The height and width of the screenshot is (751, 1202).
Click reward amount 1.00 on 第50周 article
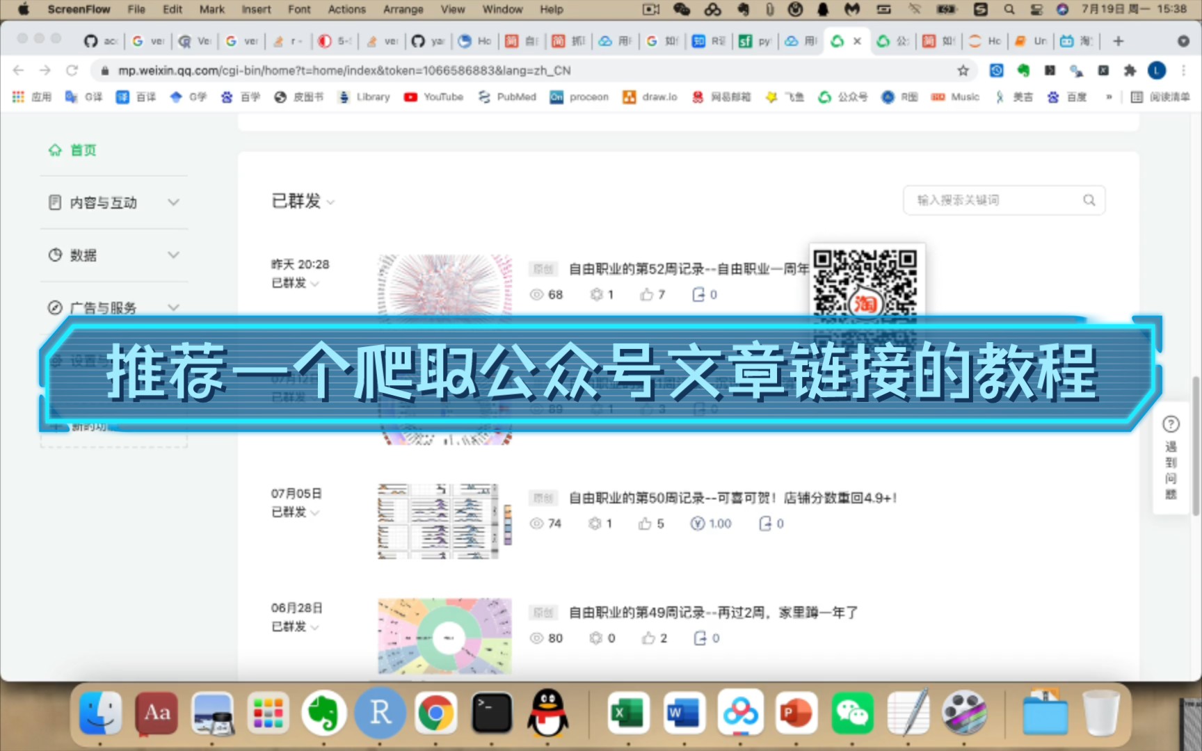pyautogui.click(x=711, y=524)
